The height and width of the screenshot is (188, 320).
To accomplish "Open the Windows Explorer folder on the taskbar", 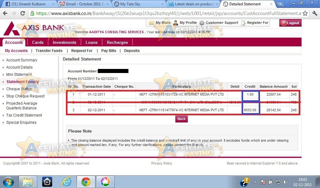I will tap(28, 182).
